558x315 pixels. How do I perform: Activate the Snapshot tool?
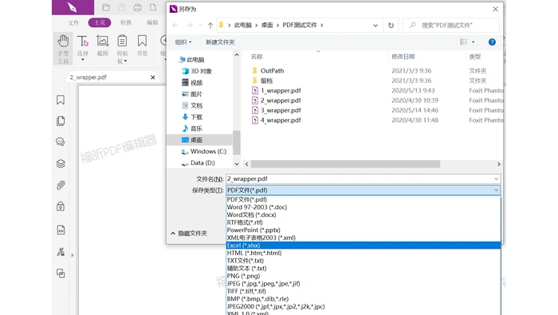pos(103,45)
